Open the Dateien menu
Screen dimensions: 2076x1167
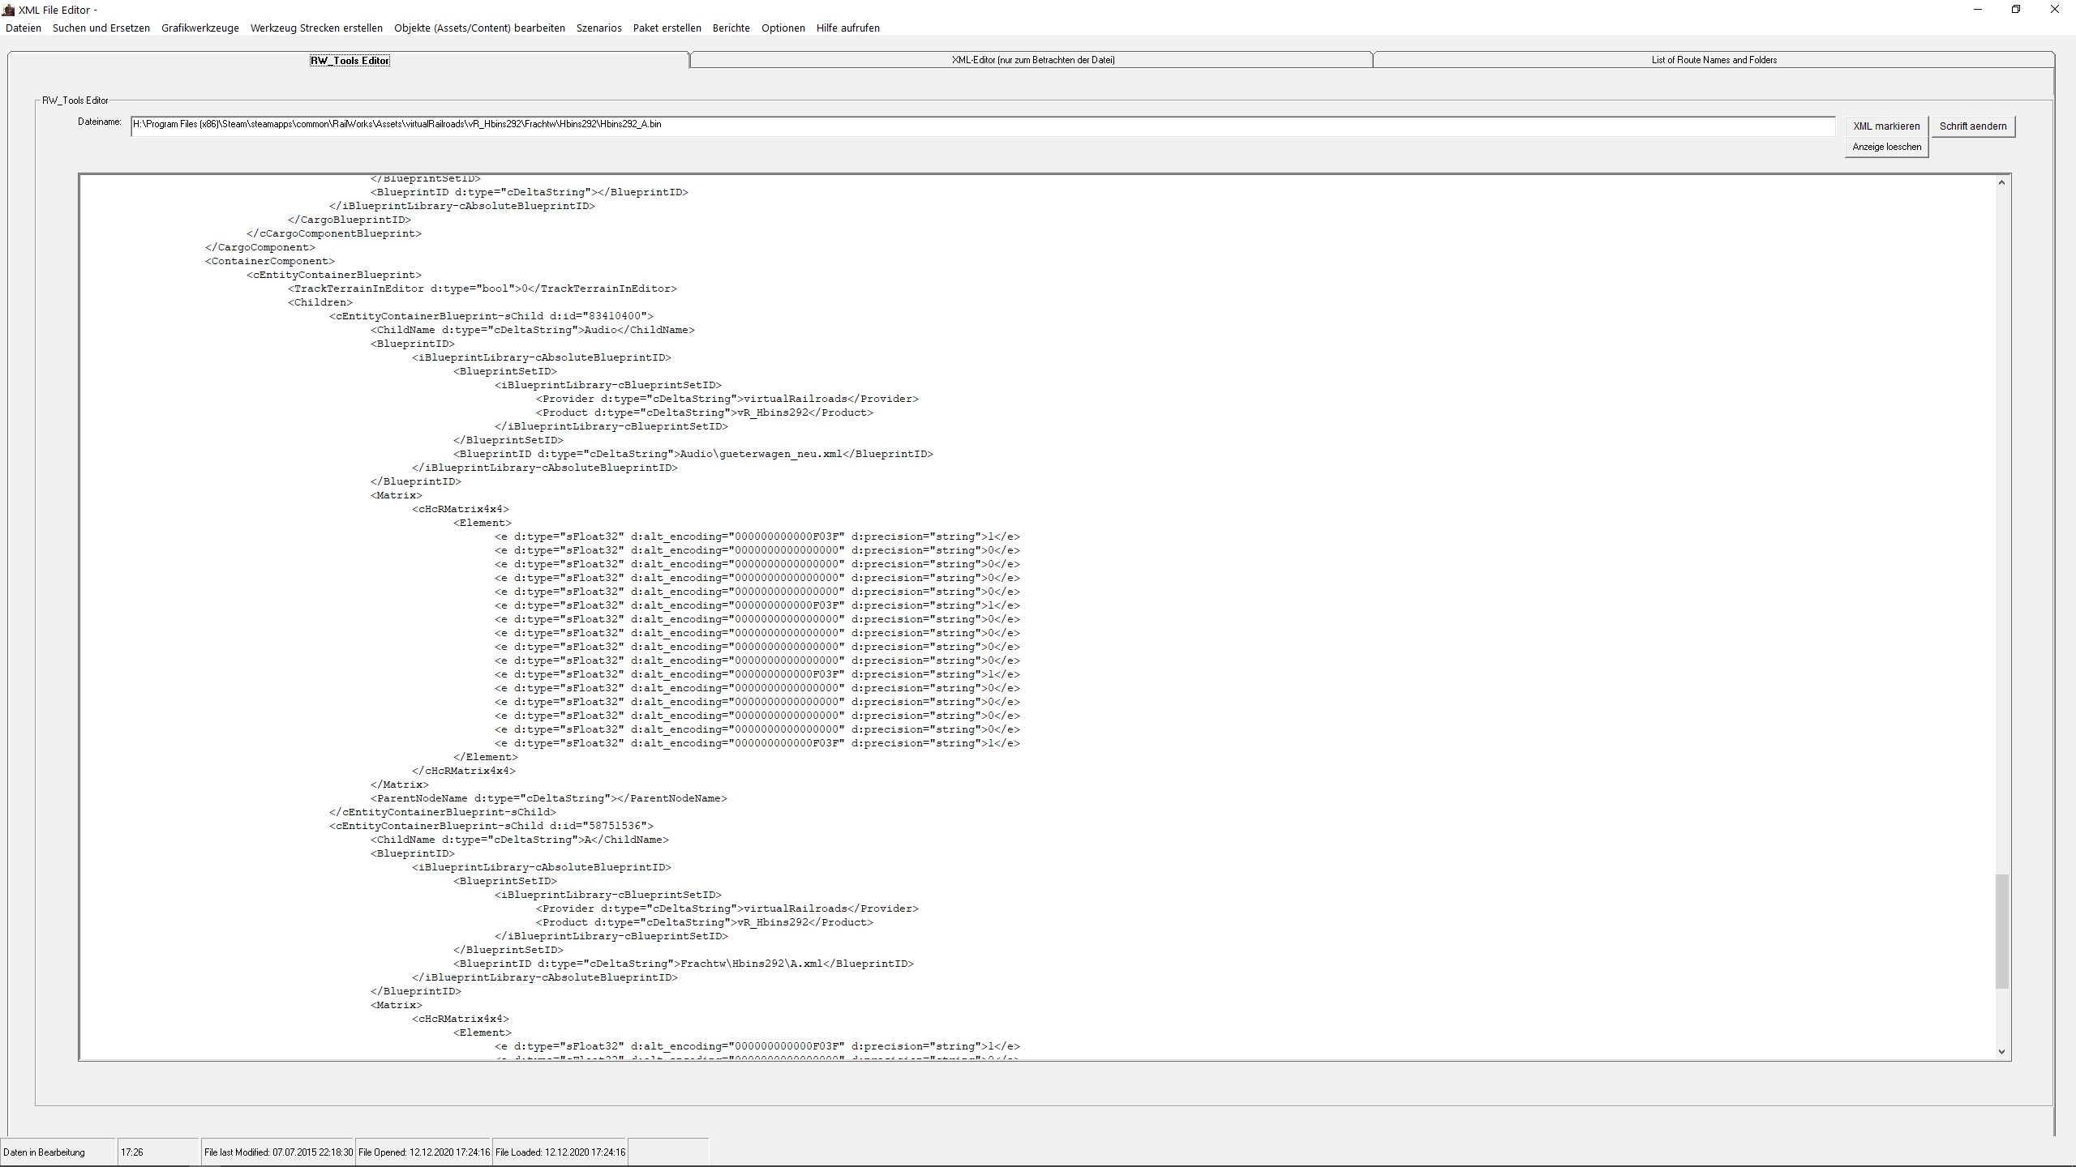[x=24, y=28]
